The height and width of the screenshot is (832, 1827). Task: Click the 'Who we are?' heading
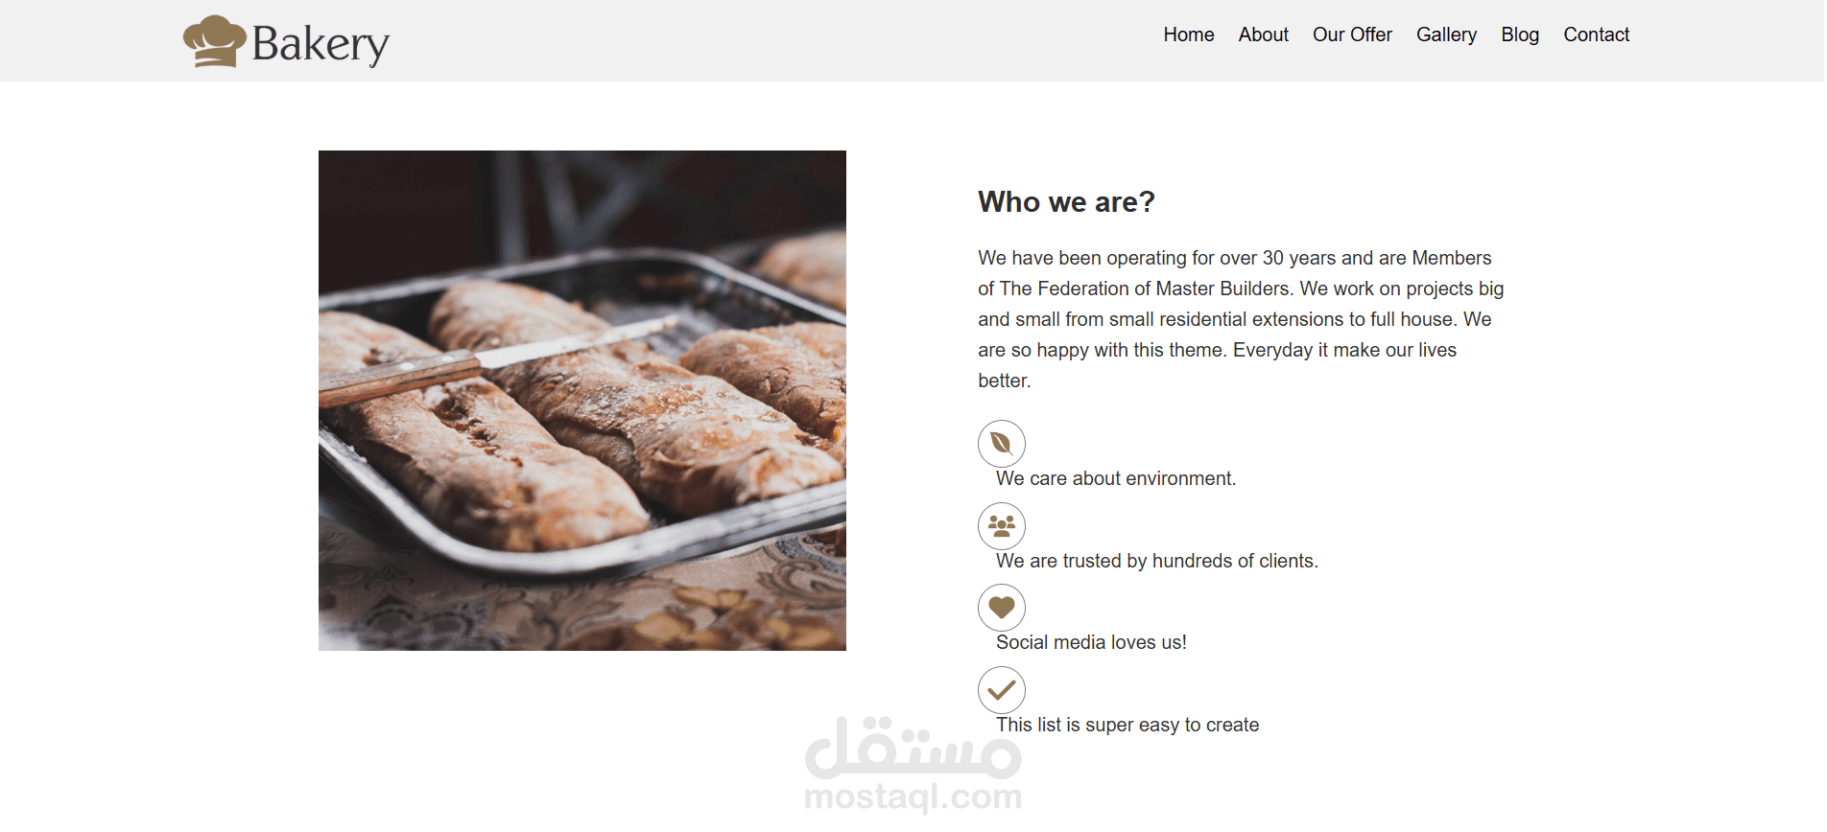[x=1066, y=201]
